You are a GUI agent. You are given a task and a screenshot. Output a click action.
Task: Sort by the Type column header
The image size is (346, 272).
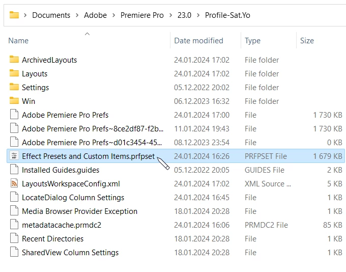(x=252, y=41)
